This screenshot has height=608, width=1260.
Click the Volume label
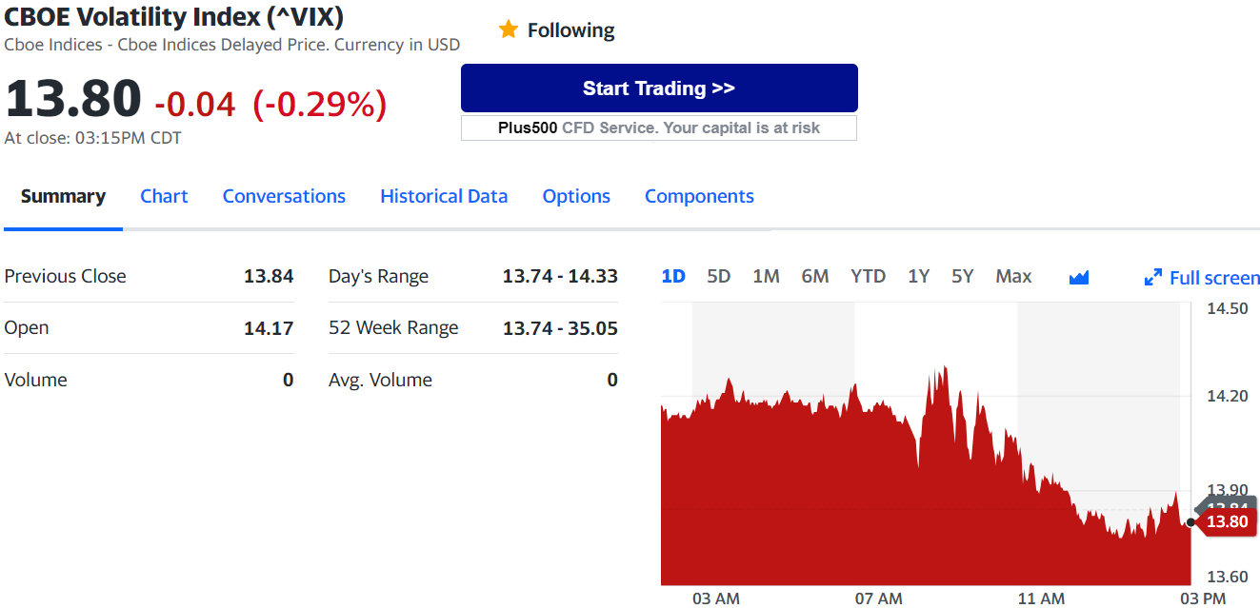(x=35, y=380)
